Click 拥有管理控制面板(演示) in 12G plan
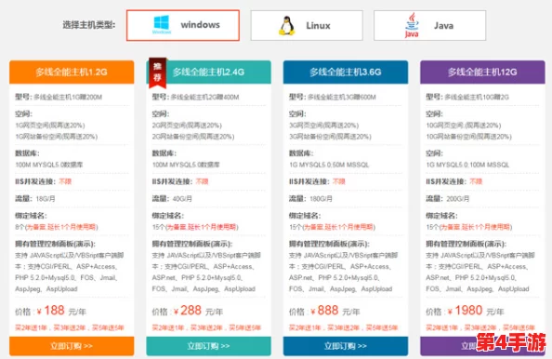Viewport: 552px width, 359px height. [467, 244]
